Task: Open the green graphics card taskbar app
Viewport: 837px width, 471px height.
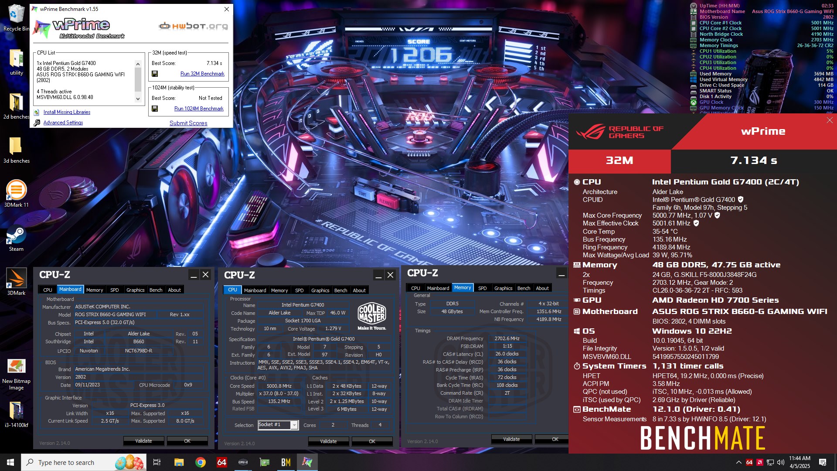Action: pyautogui.click(x=265, y=462)
